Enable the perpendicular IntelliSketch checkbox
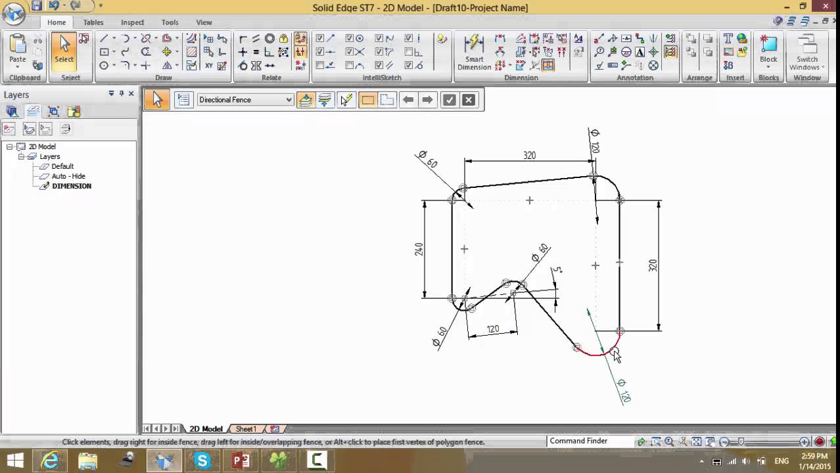The image size is (840, 473). (408, 51)
